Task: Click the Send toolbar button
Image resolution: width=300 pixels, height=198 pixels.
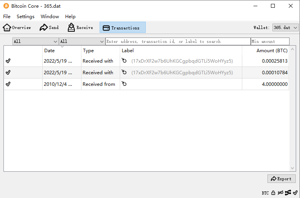Action: 49,27
